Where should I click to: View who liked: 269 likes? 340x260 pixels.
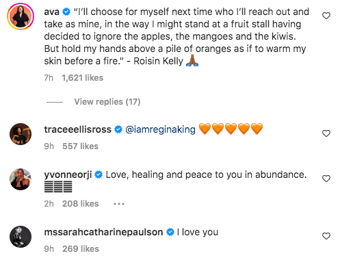click(81, 249)
